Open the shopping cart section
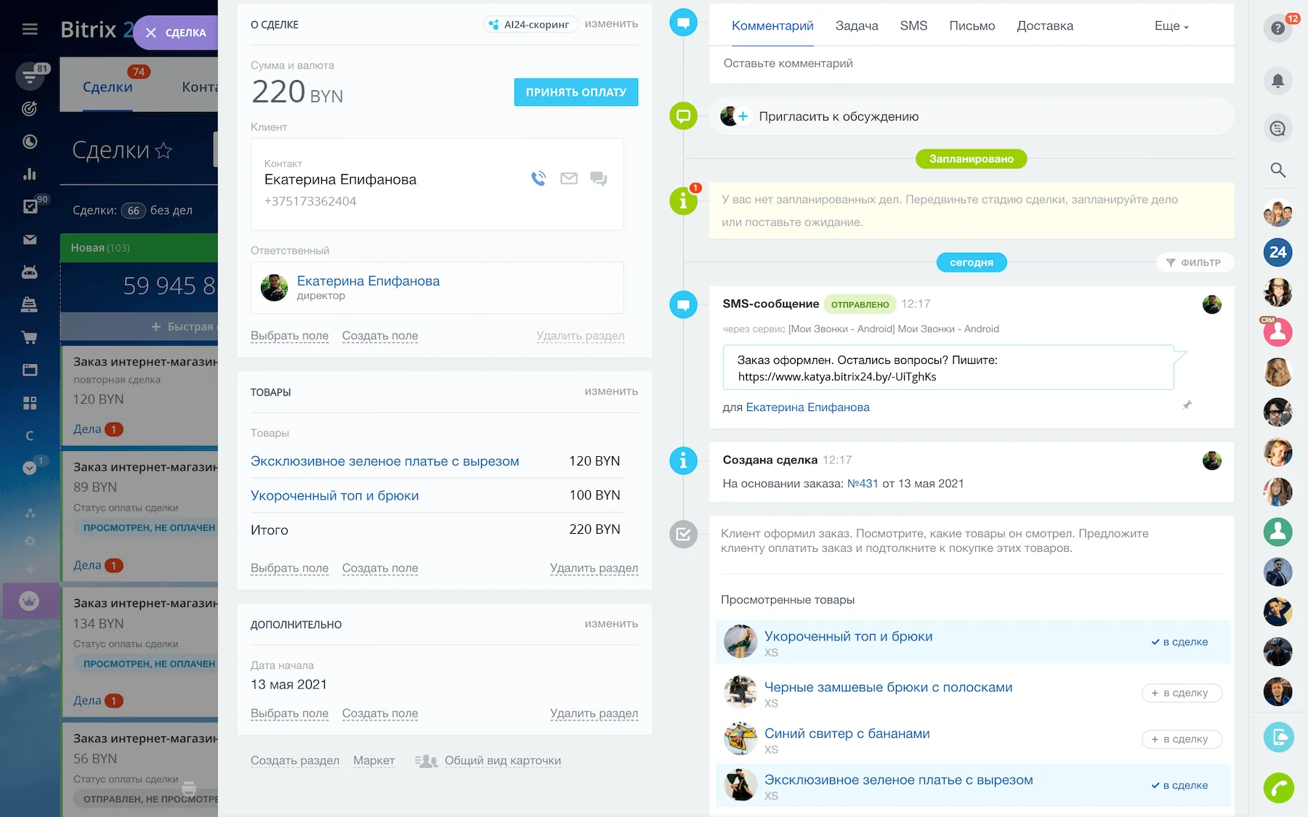 [30, 337]
